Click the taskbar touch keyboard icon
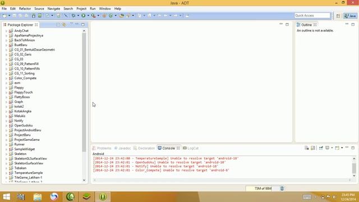This screenshot has width=359, height=202. (x=307, y=197)
